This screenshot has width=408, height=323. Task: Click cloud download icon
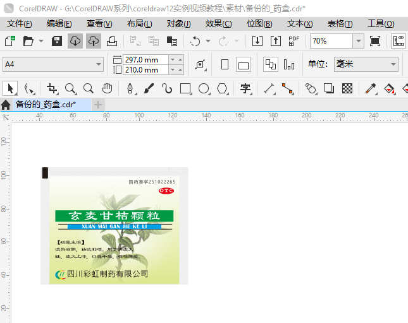click(x=75, y=41)
